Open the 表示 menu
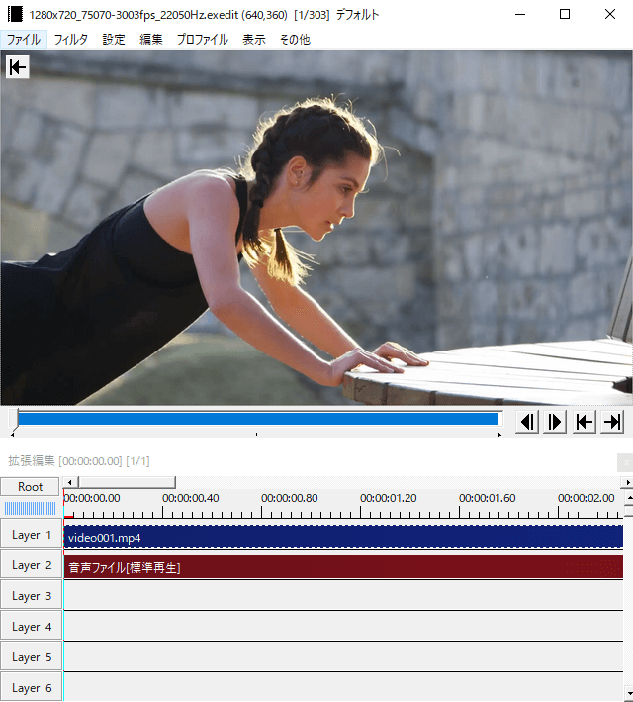The image size is (633, 702). tap(254, 40)
